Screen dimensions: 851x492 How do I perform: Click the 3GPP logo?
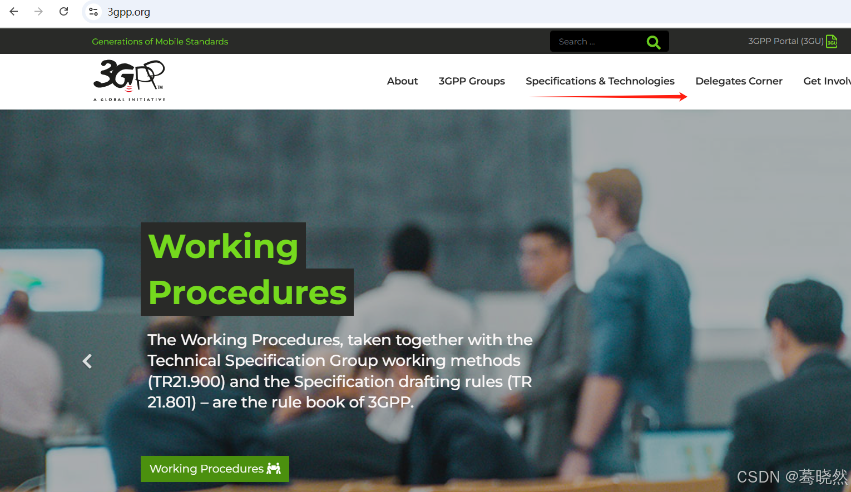pos(129,81)
